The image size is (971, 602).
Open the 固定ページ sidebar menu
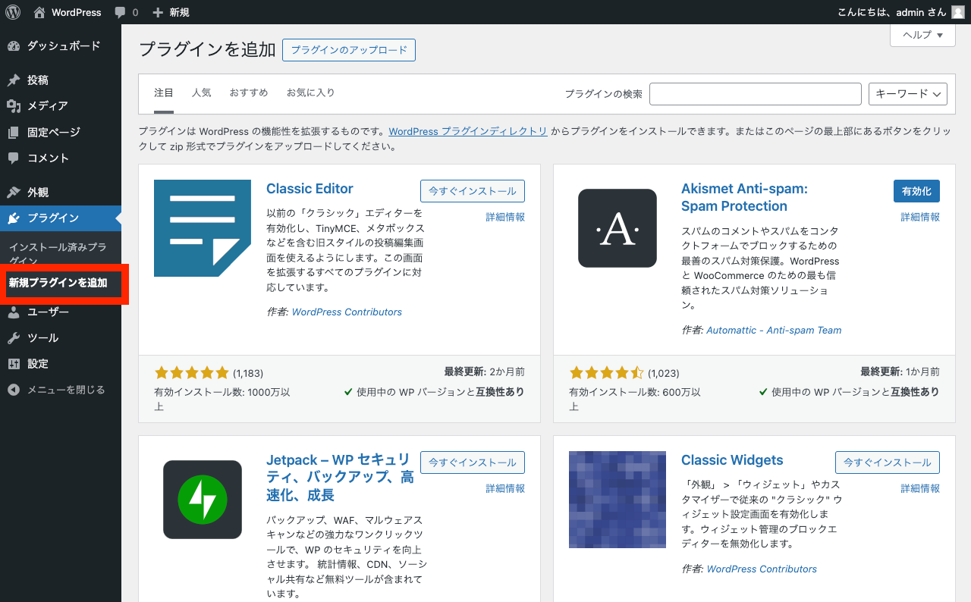61,132
